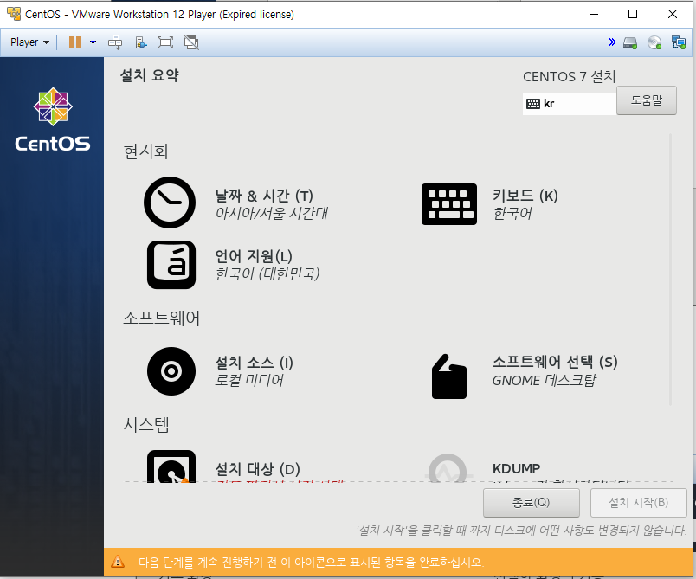Open 설치 대상 (D) settings

click(x=257, y=469)
